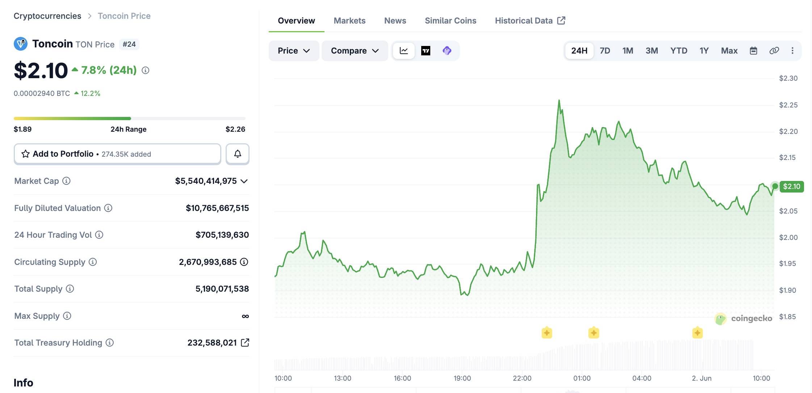Screen dimensions: 812x393
Task: Open the 24h price change info icon
Action: point(146,70)
